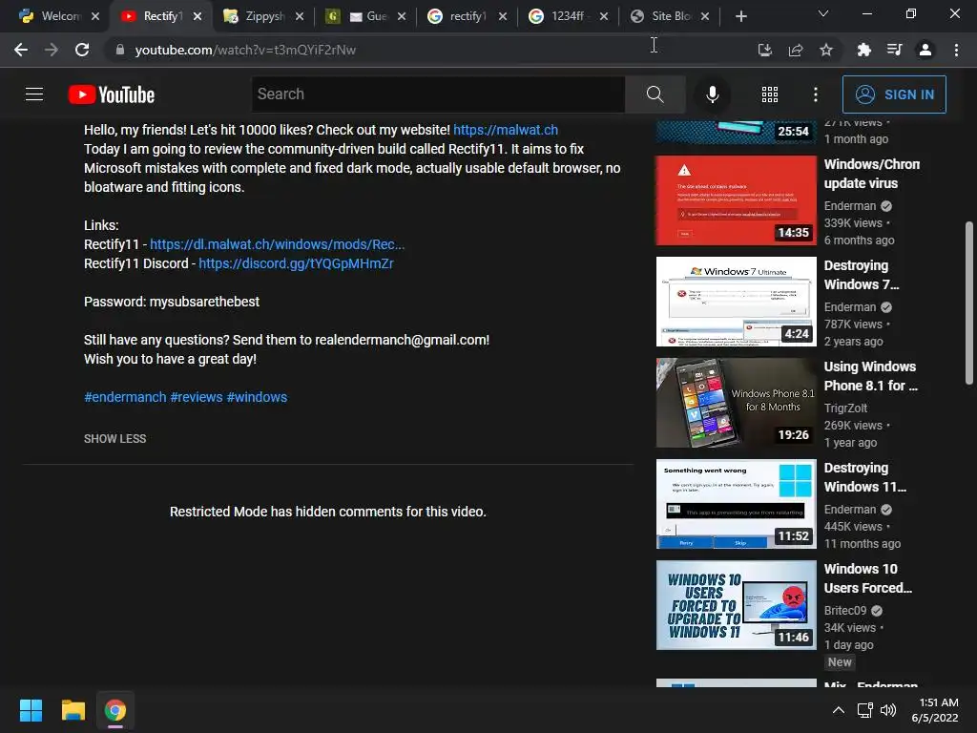Collapse description with SHOW LESS
The image size is (977, 733).
tap(114, 439)
